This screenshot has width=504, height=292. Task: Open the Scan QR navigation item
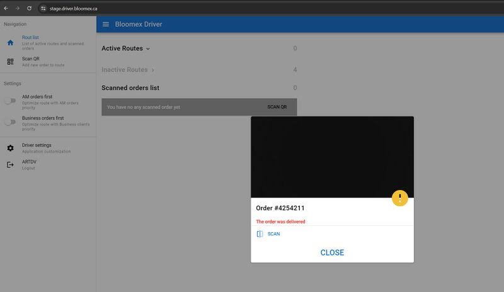(x=48, y=62)
